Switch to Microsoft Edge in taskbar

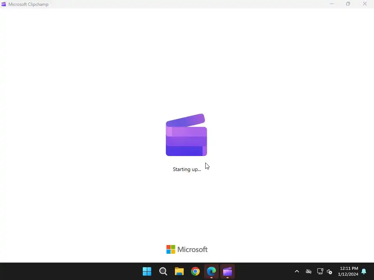[x=211, y=271]
